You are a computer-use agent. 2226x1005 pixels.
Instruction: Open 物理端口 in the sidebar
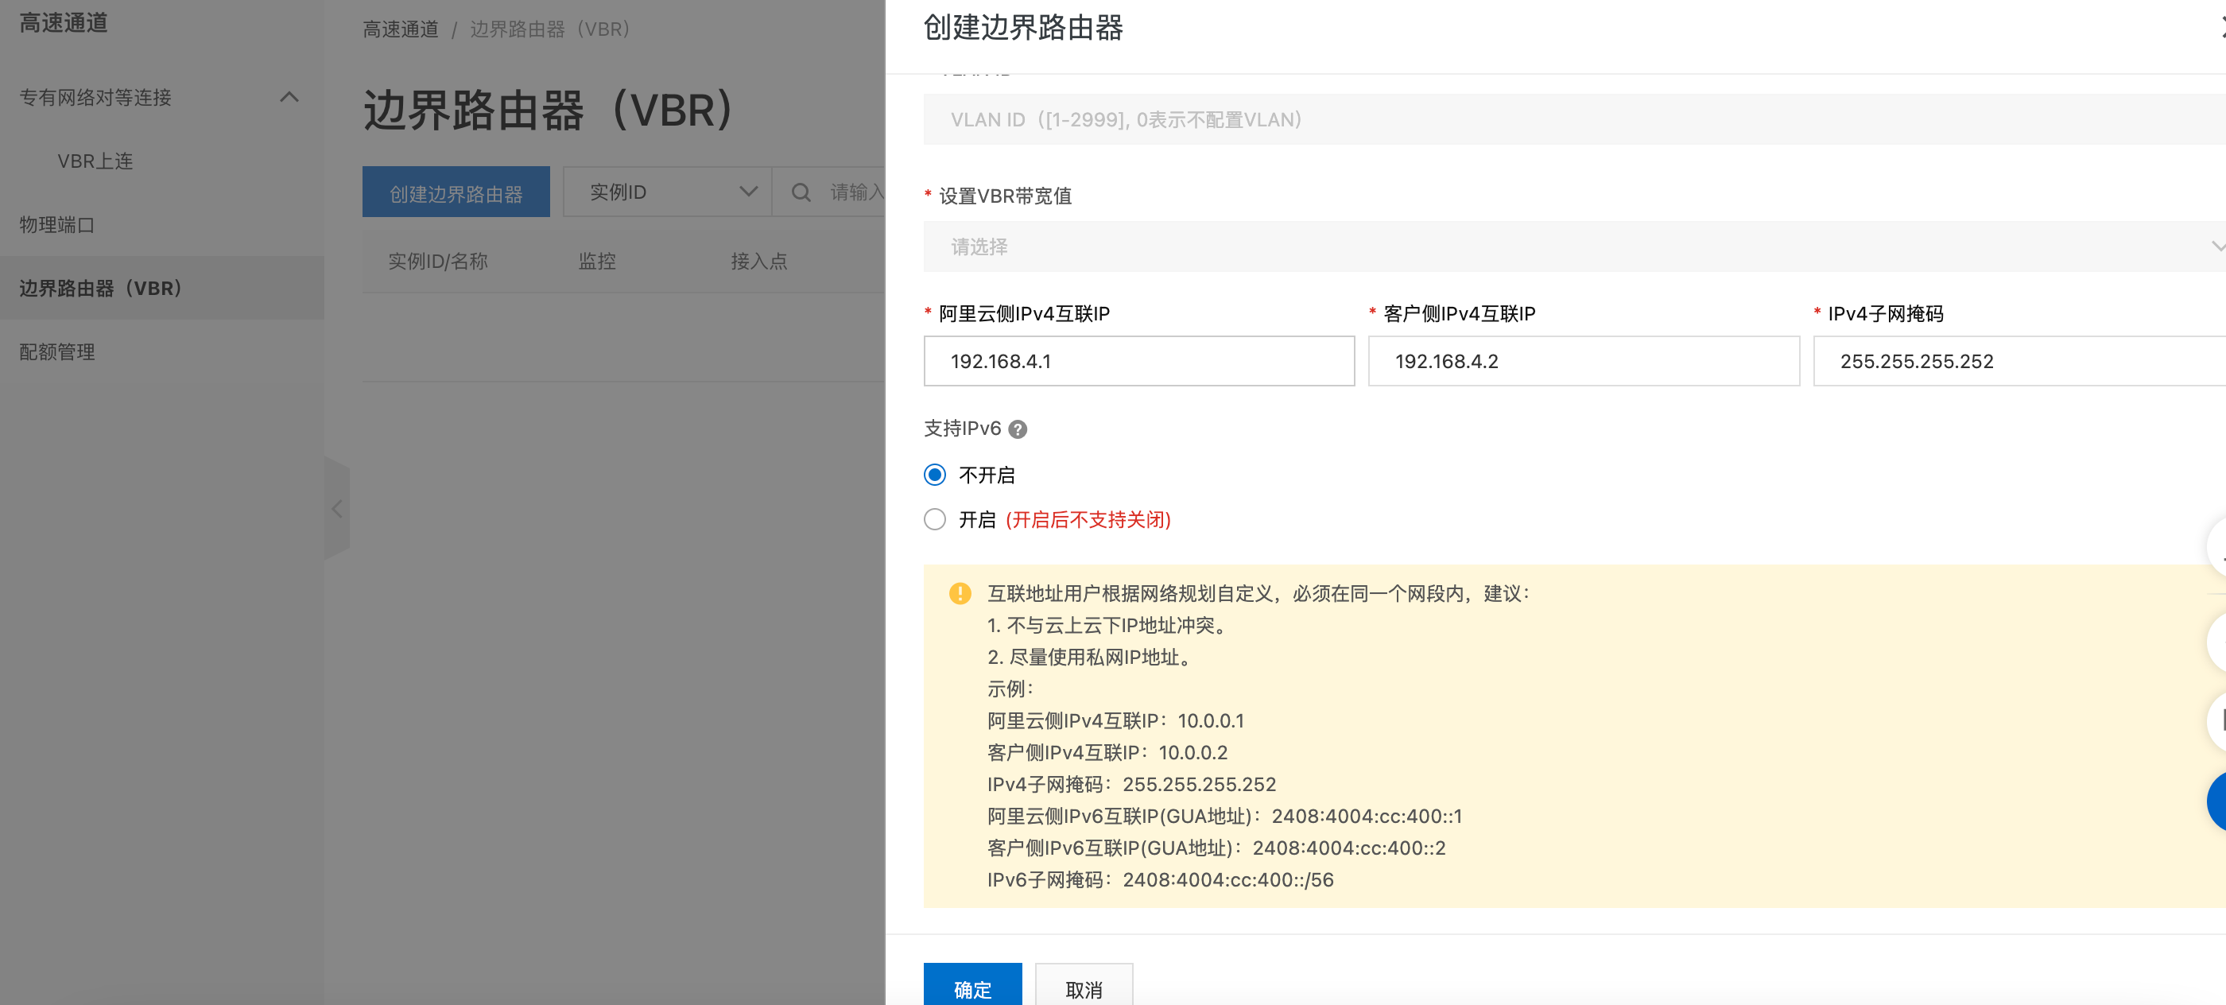57,225
